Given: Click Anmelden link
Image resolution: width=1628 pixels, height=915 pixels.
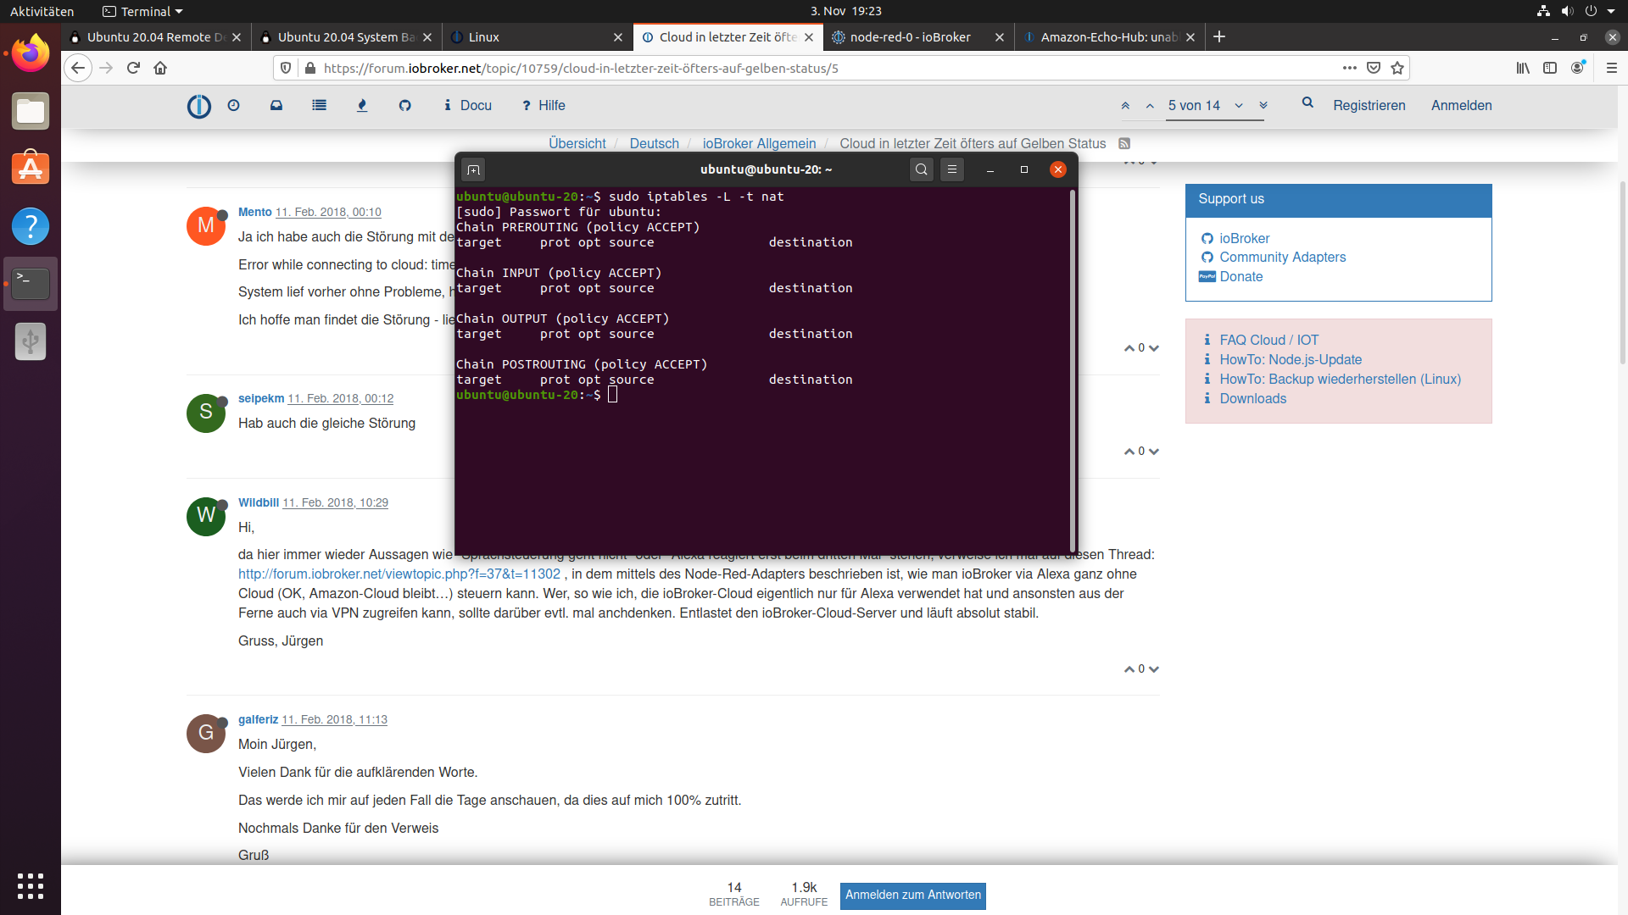Looking at the screenshot, I should coord(1461,105).
